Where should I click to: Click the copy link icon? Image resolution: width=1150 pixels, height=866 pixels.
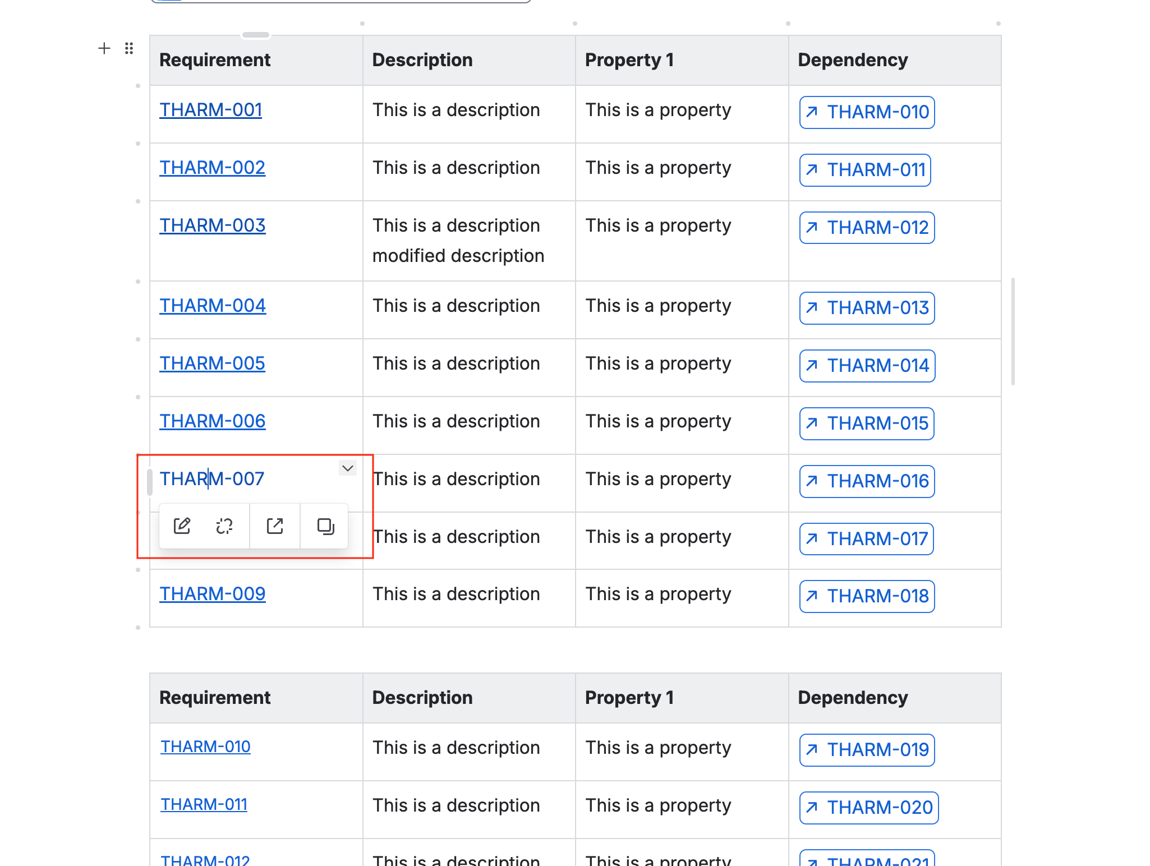click(x=325, y=526)
